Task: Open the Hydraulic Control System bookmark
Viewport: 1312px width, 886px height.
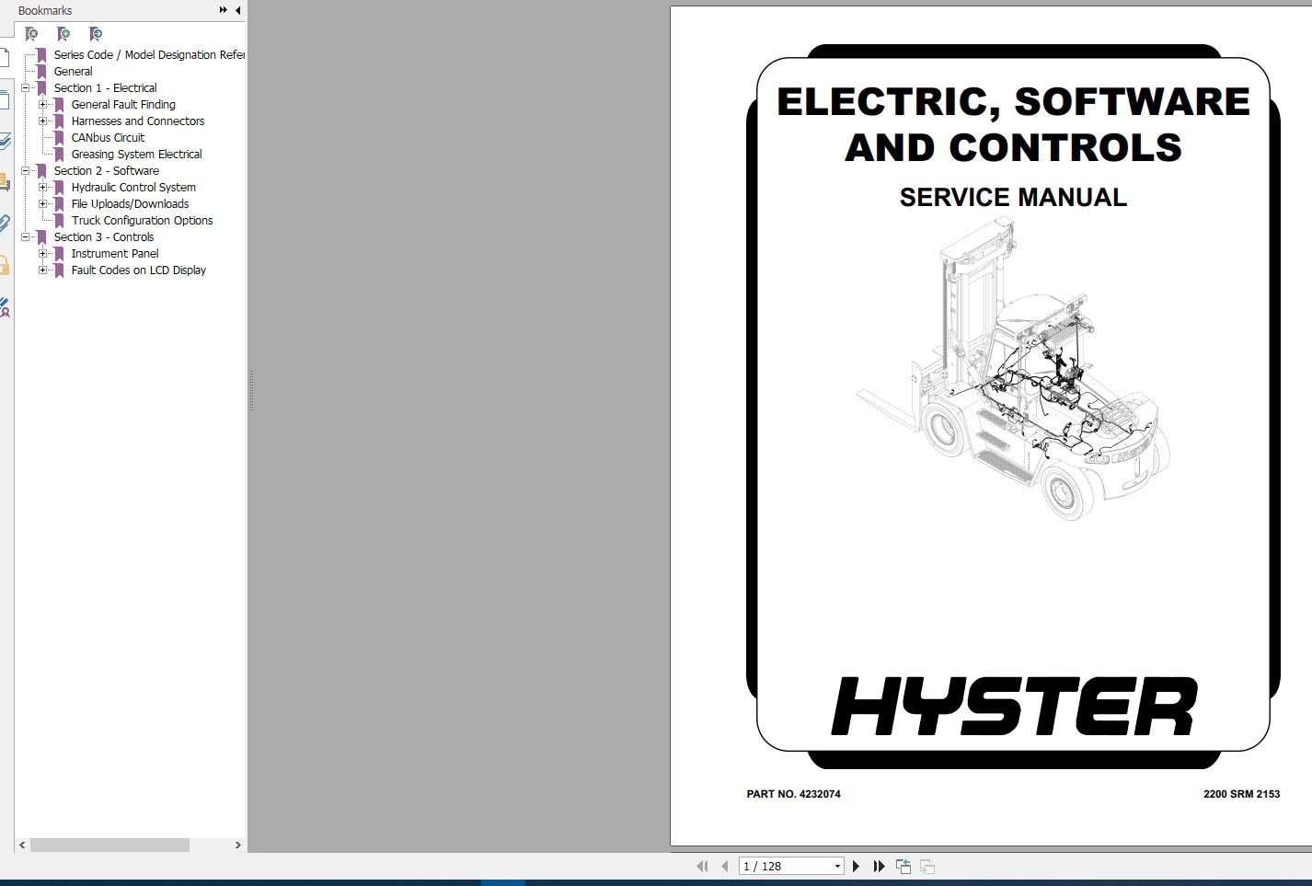Action: pyautogui.click(x=133, y=188)
